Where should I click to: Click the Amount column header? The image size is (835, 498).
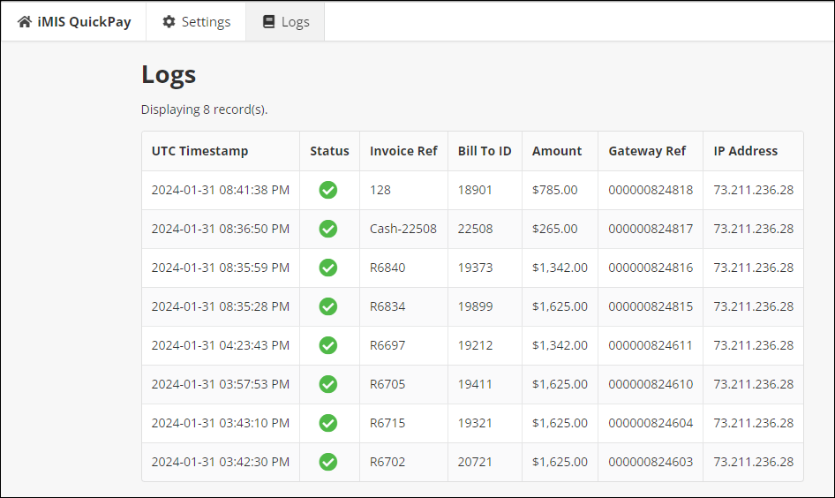click(556, 151)
